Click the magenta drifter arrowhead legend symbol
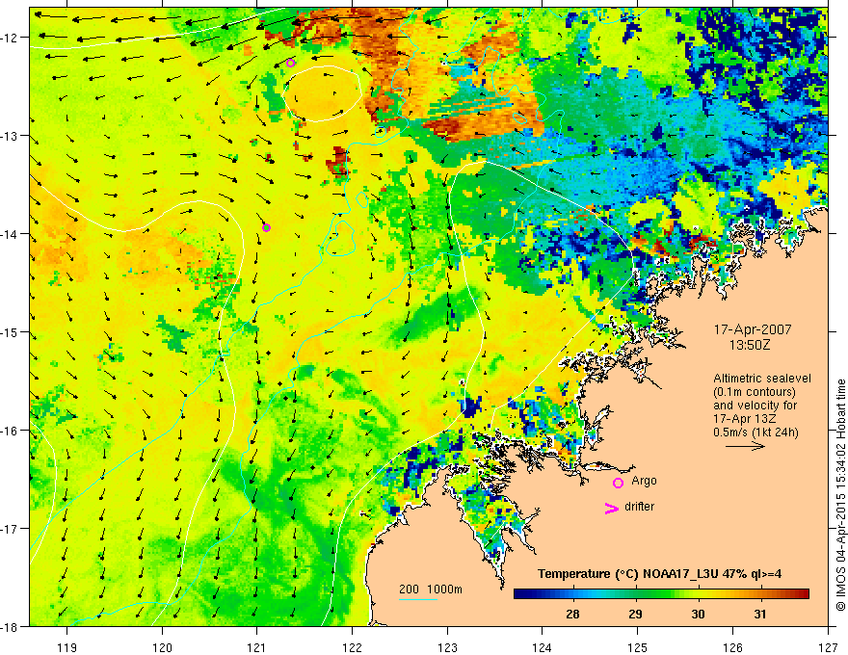 point(611,509)
